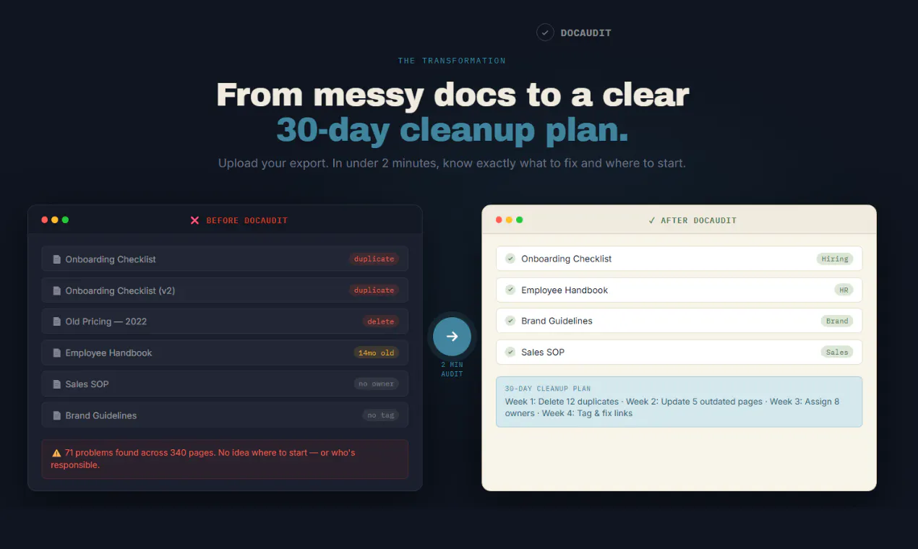Viewport: 918px width, 549px height.
Task: Click the document icon beside Brand Guidelines in Before panel
Action: point(57,415)
